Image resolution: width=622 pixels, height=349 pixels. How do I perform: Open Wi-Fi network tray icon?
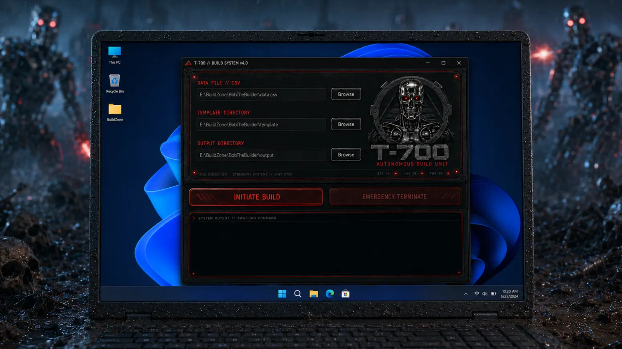[x=477, y=294]
